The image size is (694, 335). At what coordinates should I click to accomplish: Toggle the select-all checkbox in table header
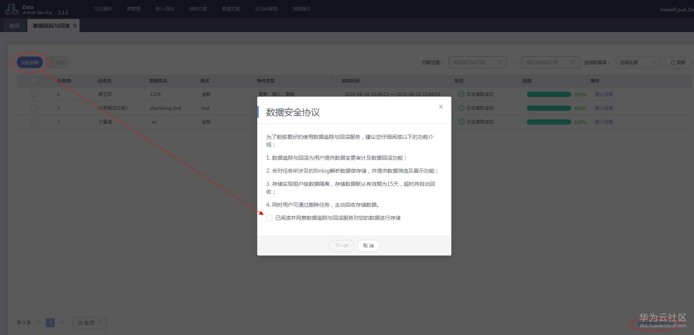pyautogui.click(x=34, y=81)
